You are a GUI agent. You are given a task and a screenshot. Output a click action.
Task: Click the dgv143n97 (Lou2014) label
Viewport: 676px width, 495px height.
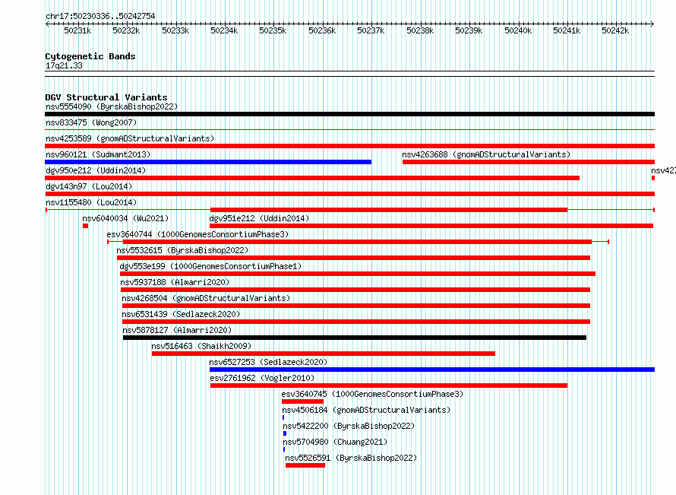point(89,186)
